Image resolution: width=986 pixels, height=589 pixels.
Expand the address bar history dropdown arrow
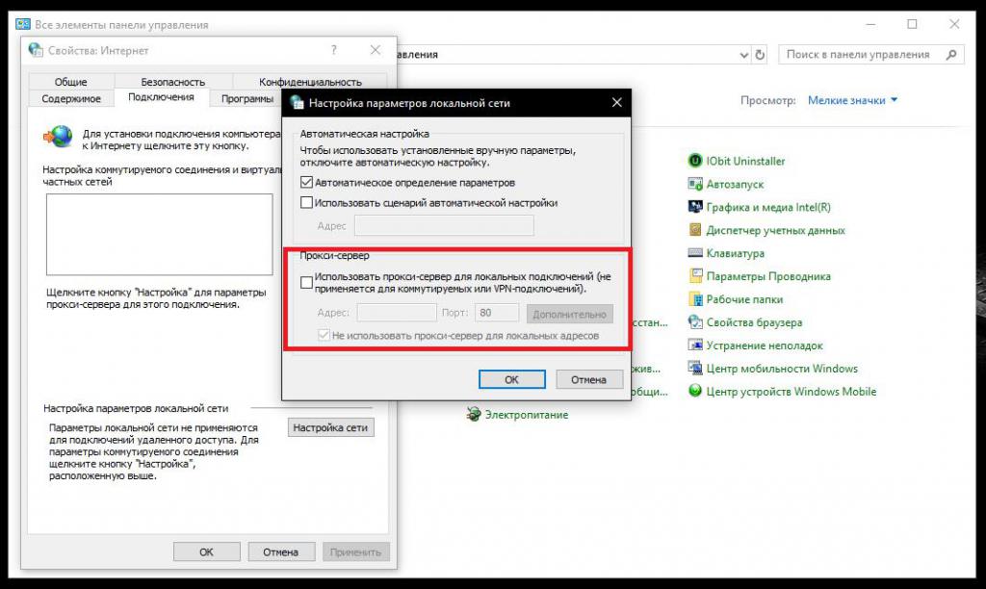[744, 55]
